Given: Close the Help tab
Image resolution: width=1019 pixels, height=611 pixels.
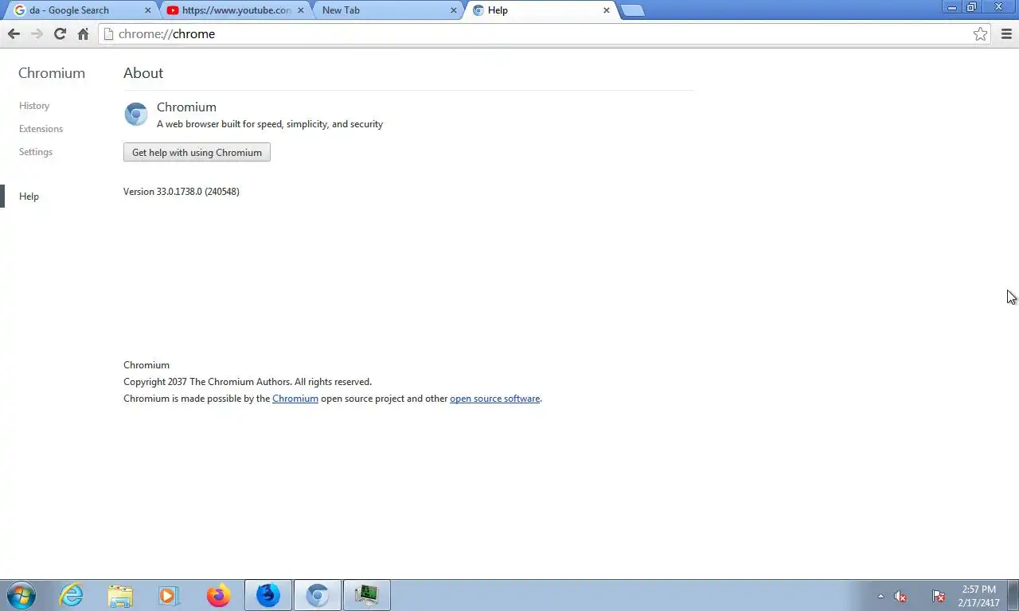Looking at the screenshot, I should coord(607,10).
